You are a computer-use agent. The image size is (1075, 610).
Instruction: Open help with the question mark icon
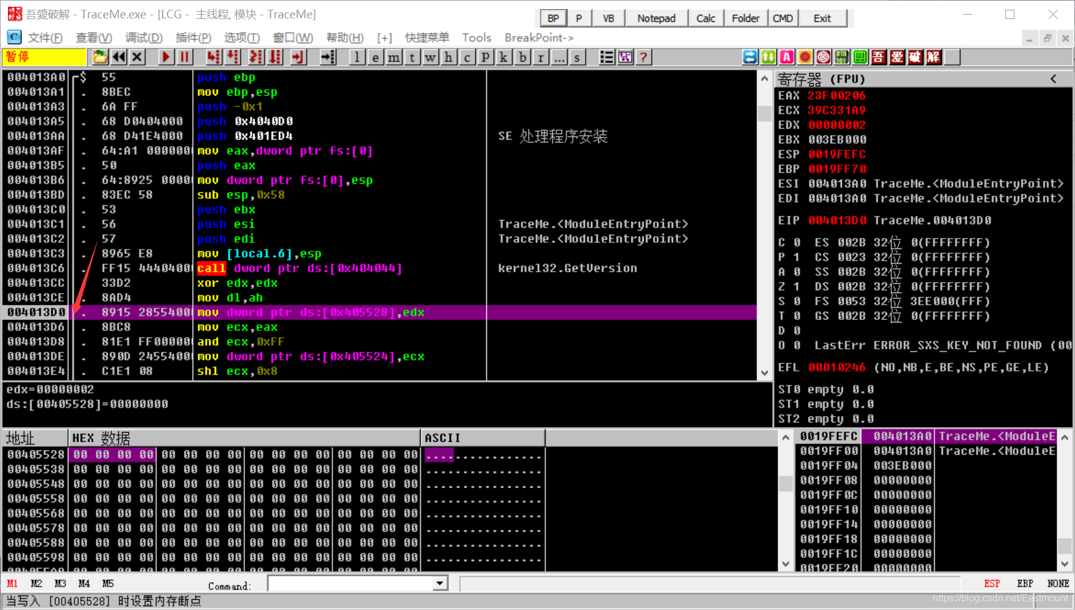tap(644, 58)
